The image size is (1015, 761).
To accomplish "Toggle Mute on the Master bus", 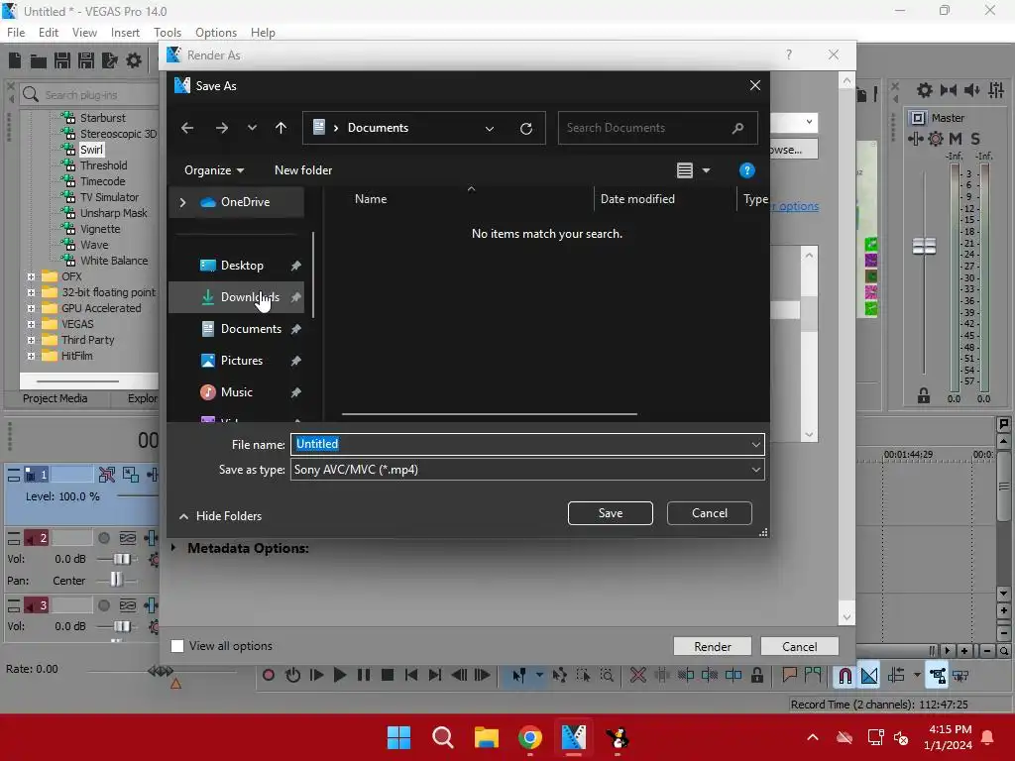I will (956, 139).
